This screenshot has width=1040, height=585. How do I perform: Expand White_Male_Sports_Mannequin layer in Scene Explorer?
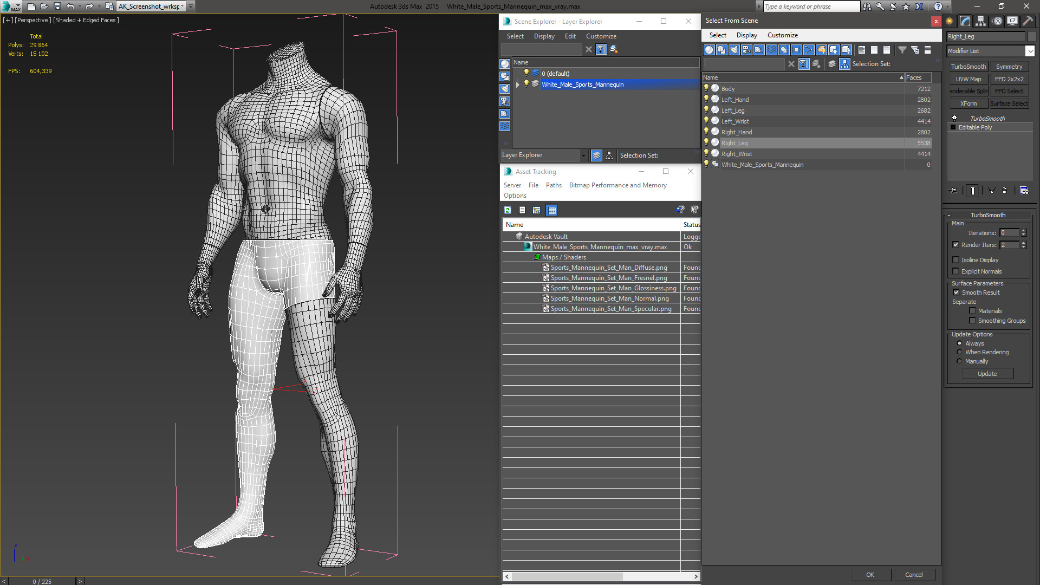tap(517, 84)
